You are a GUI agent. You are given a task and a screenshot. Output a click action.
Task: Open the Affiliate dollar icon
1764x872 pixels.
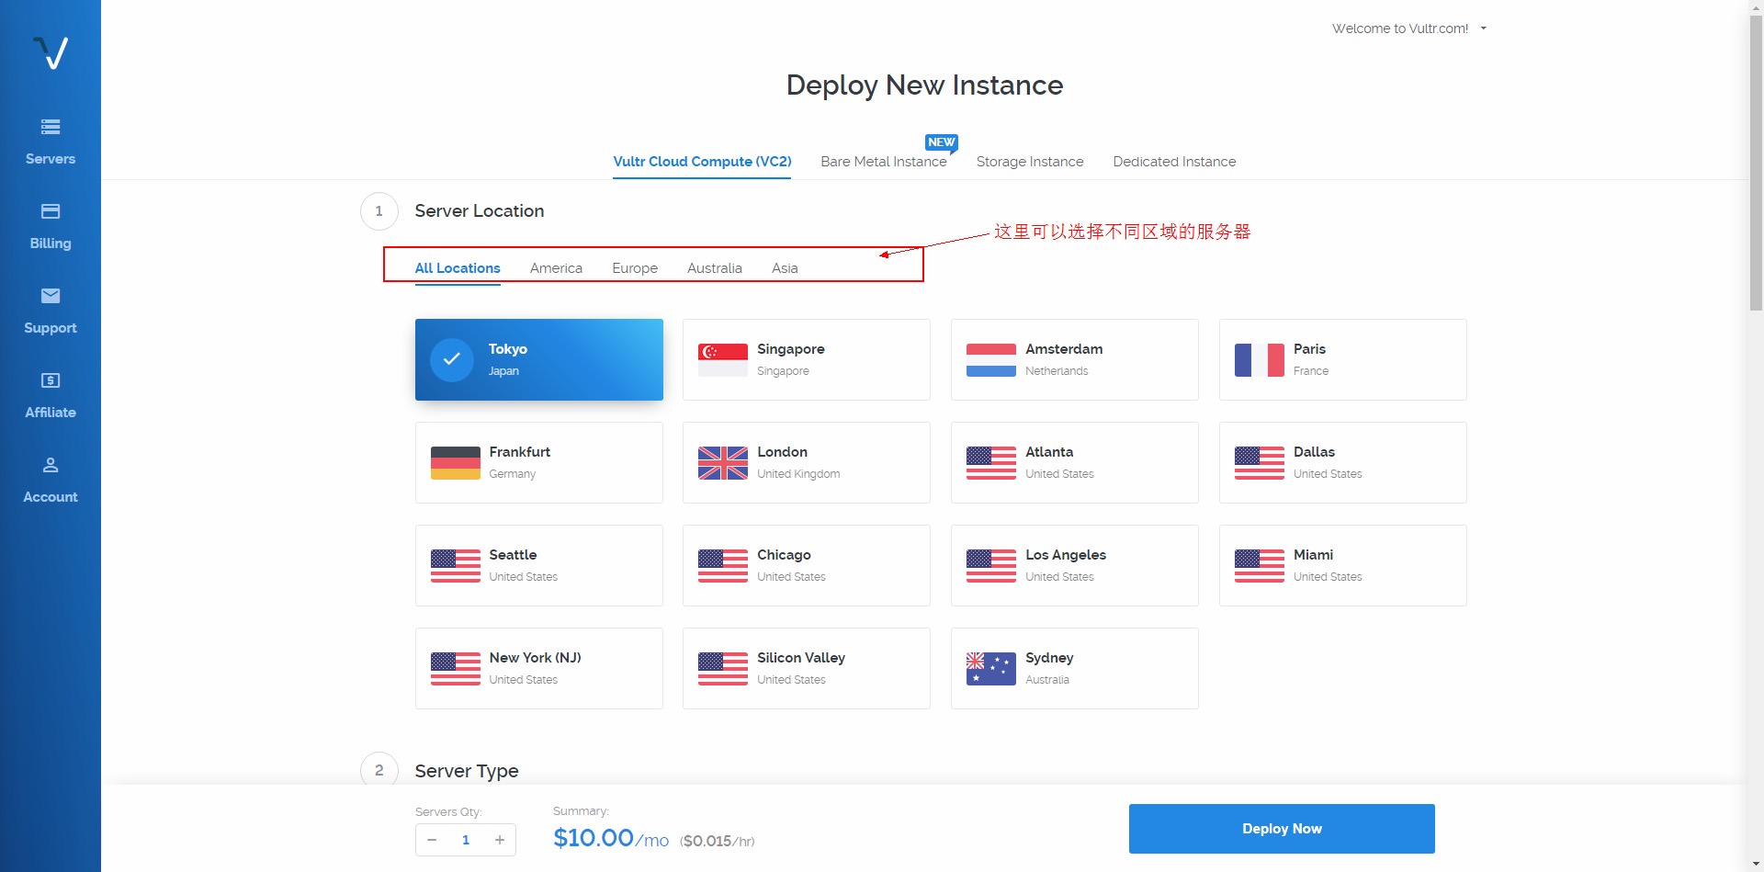coord(51,380)
